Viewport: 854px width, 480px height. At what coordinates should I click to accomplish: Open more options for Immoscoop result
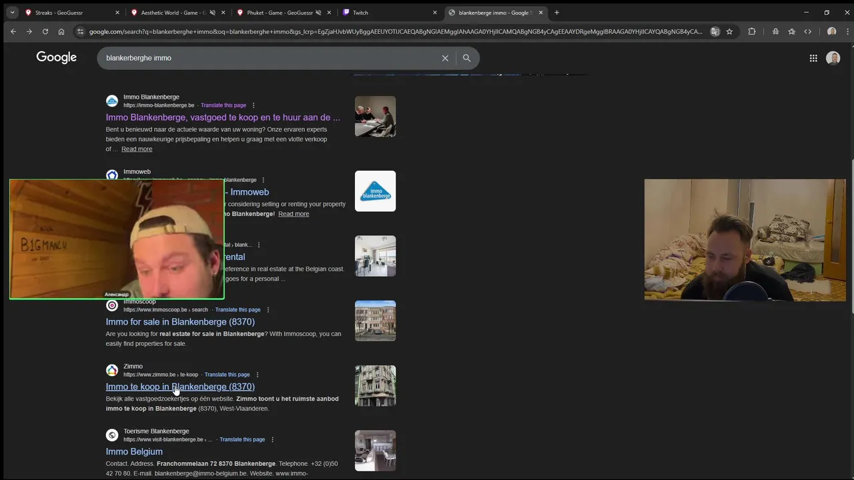(268, 310)
